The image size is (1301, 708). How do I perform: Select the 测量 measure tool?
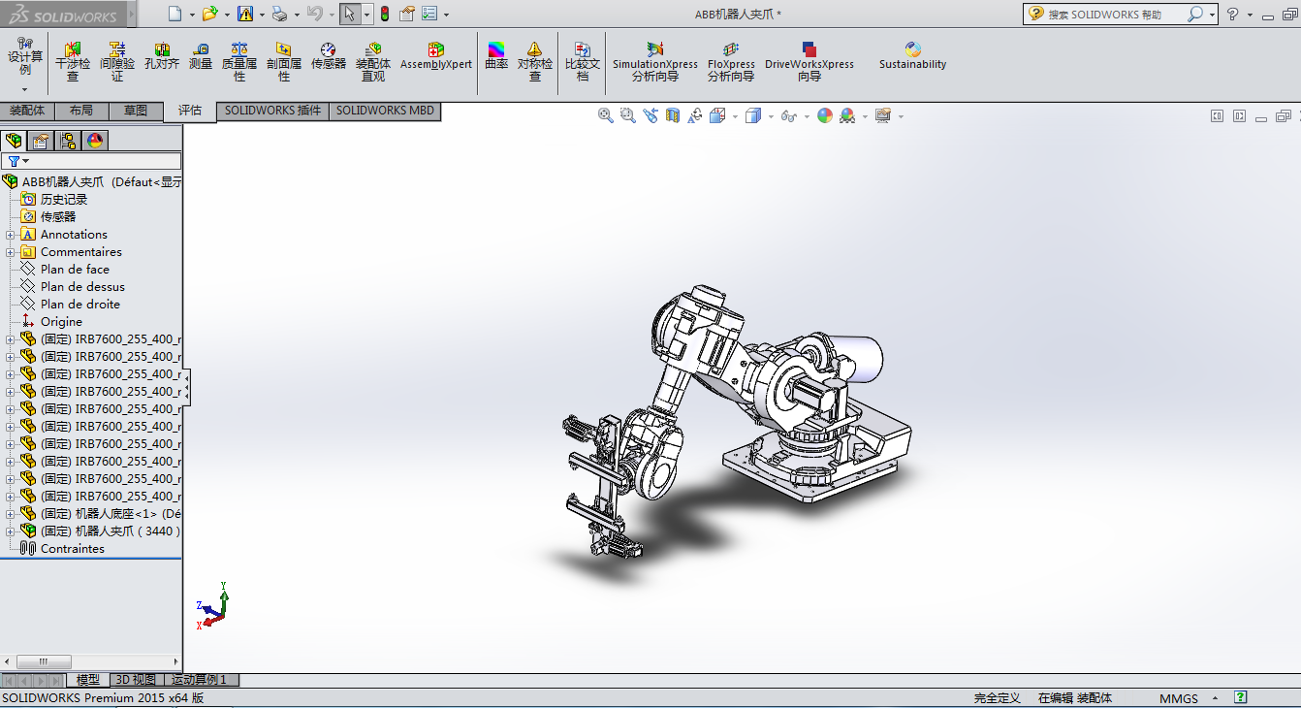[x=201, y=56]
